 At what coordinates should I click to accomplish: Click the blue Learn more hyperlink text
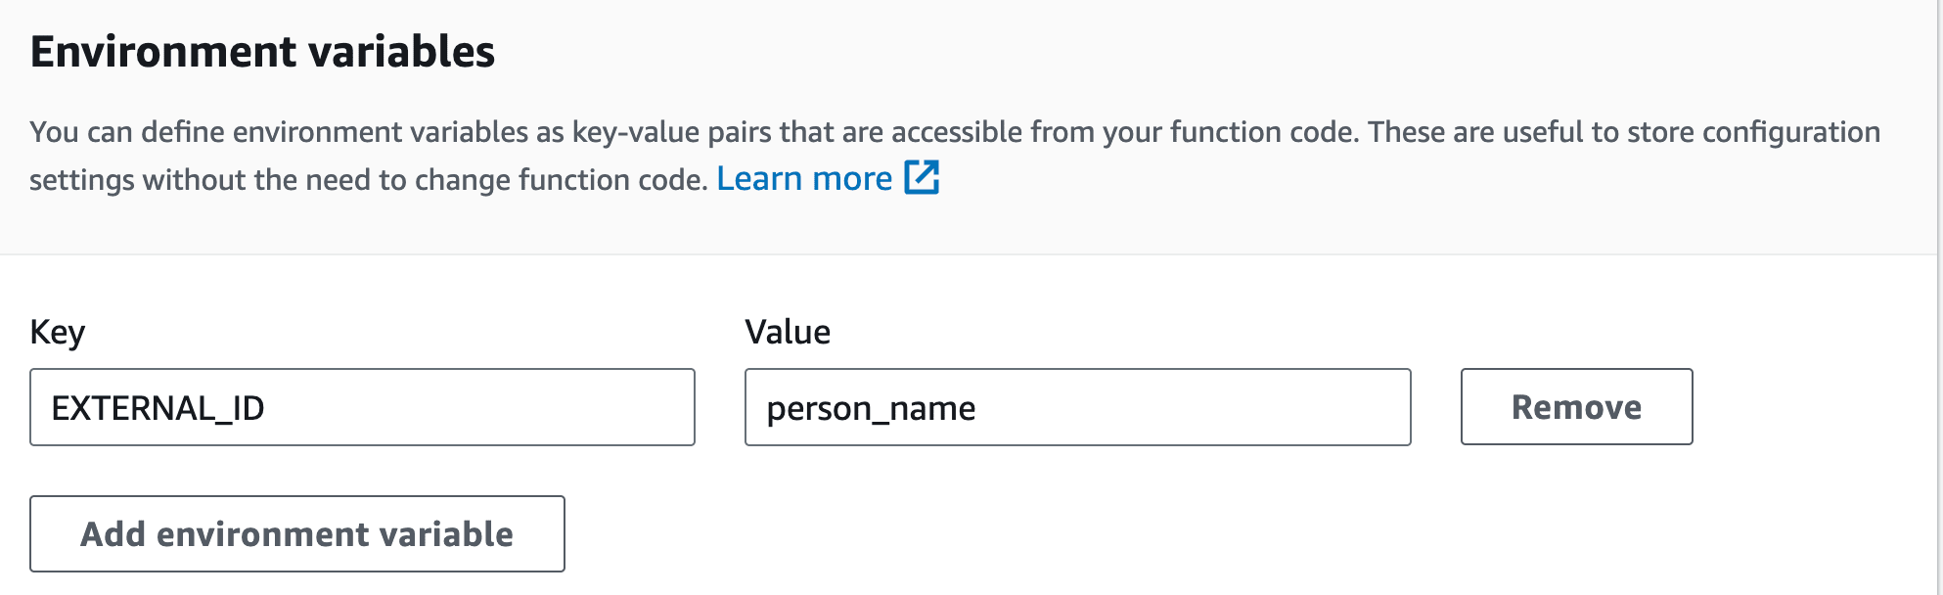(x=804, y=178)
